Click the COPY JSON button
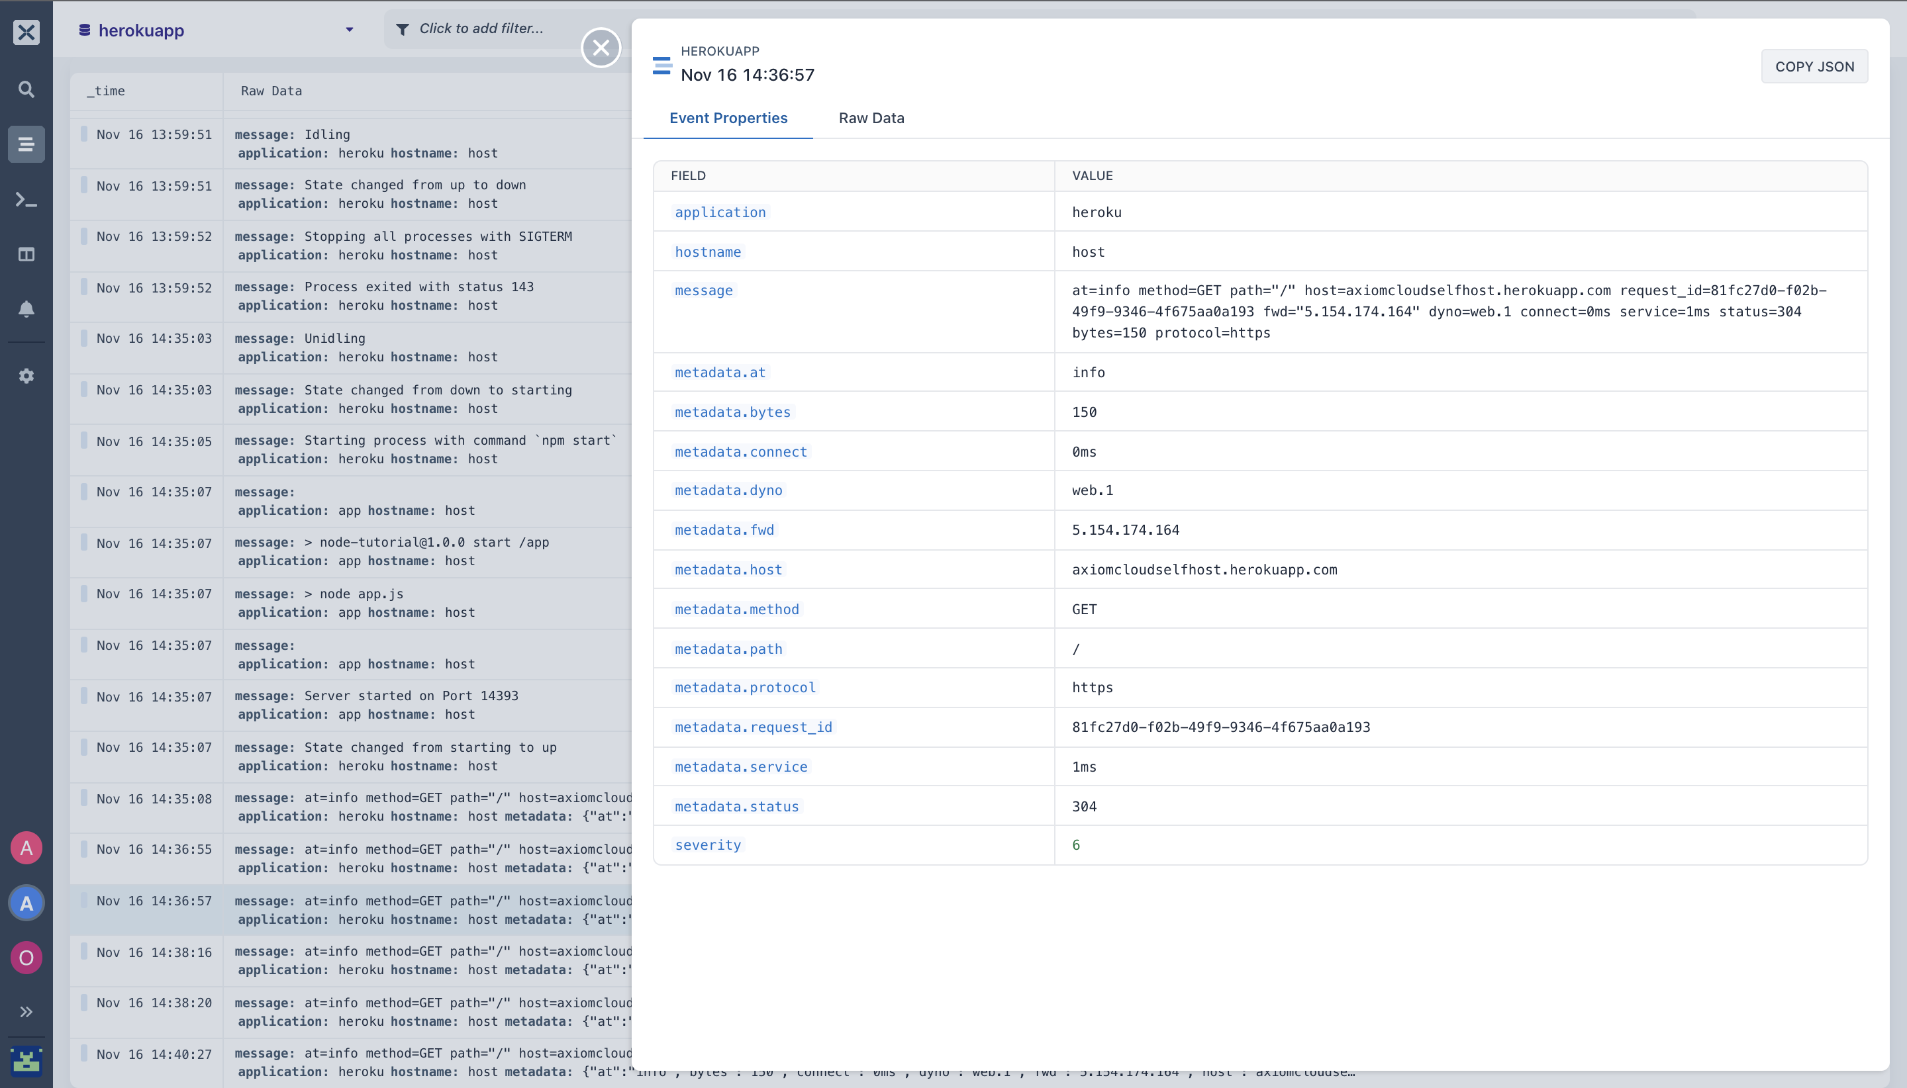The height and width of the screenshot is (1088, 1907). (1814, 66)
